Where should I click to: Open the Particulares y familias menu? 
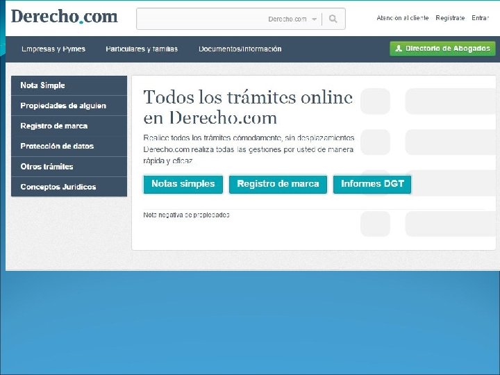pyautogui.click(x=142, y=49)
